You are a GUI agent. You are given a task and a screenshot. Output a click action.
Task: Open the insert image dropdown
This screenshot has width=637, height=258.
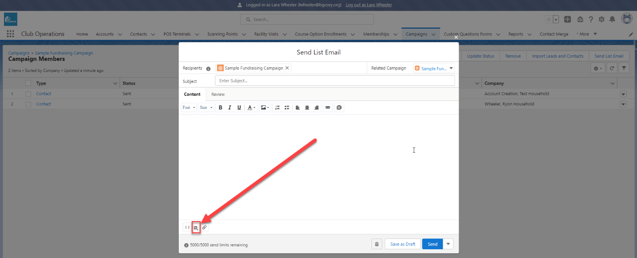265,108
